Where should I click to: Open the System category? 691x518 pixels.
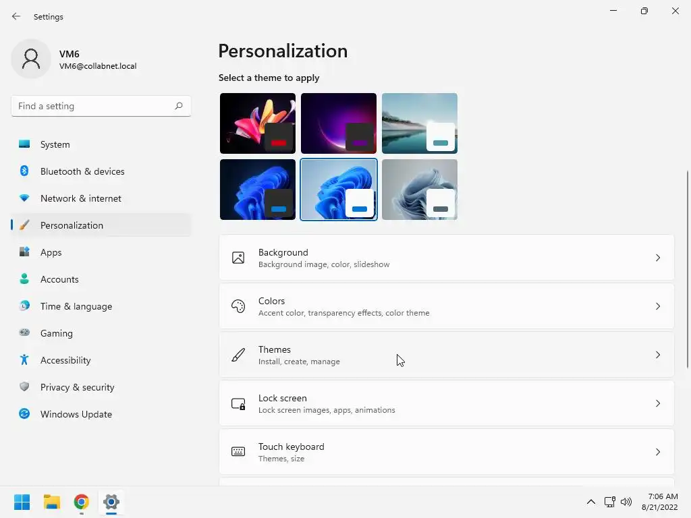[101, 144]
